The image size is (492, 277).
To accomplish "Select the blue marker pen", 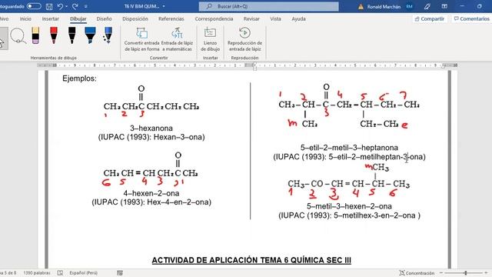I will 90,35.
